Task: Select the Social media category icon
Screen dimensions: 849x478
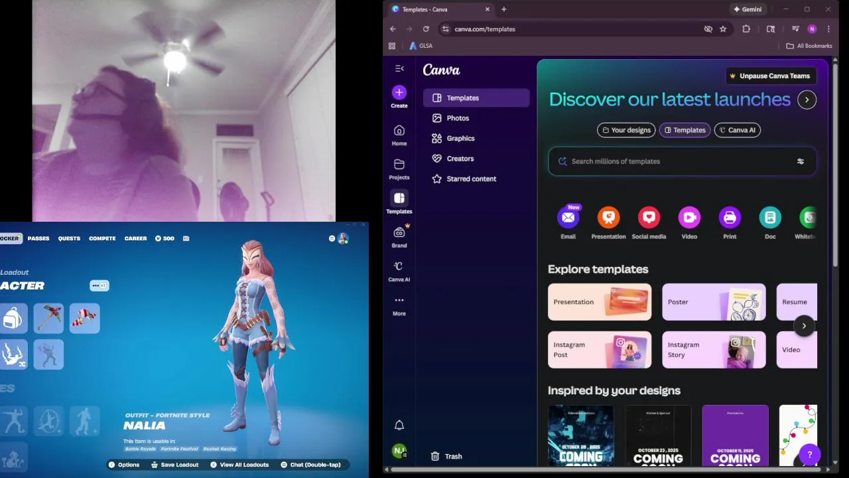Action: point(649,218)
